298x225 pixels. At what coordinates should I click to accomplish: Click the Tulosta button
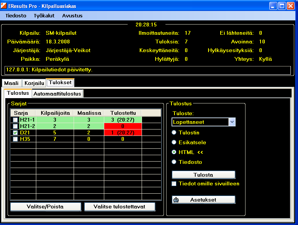203,175
